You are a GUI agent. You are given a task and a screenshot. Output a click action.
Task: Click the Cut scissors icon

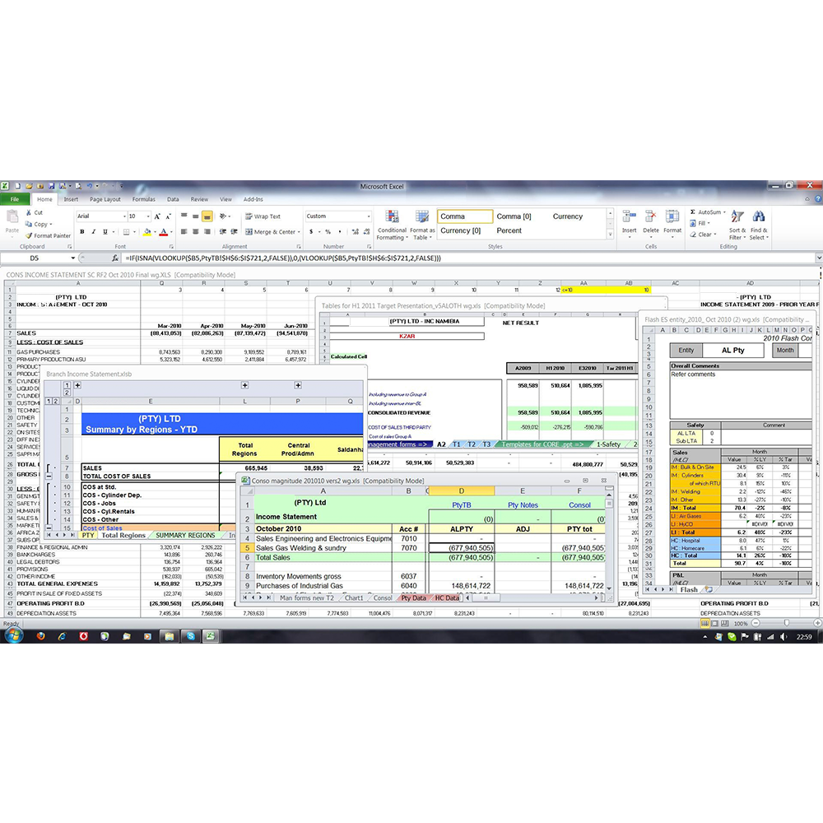tap(29, 212)
